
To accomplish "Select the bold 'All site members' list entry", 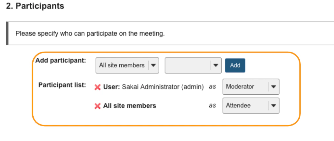I will coord(130,106).
